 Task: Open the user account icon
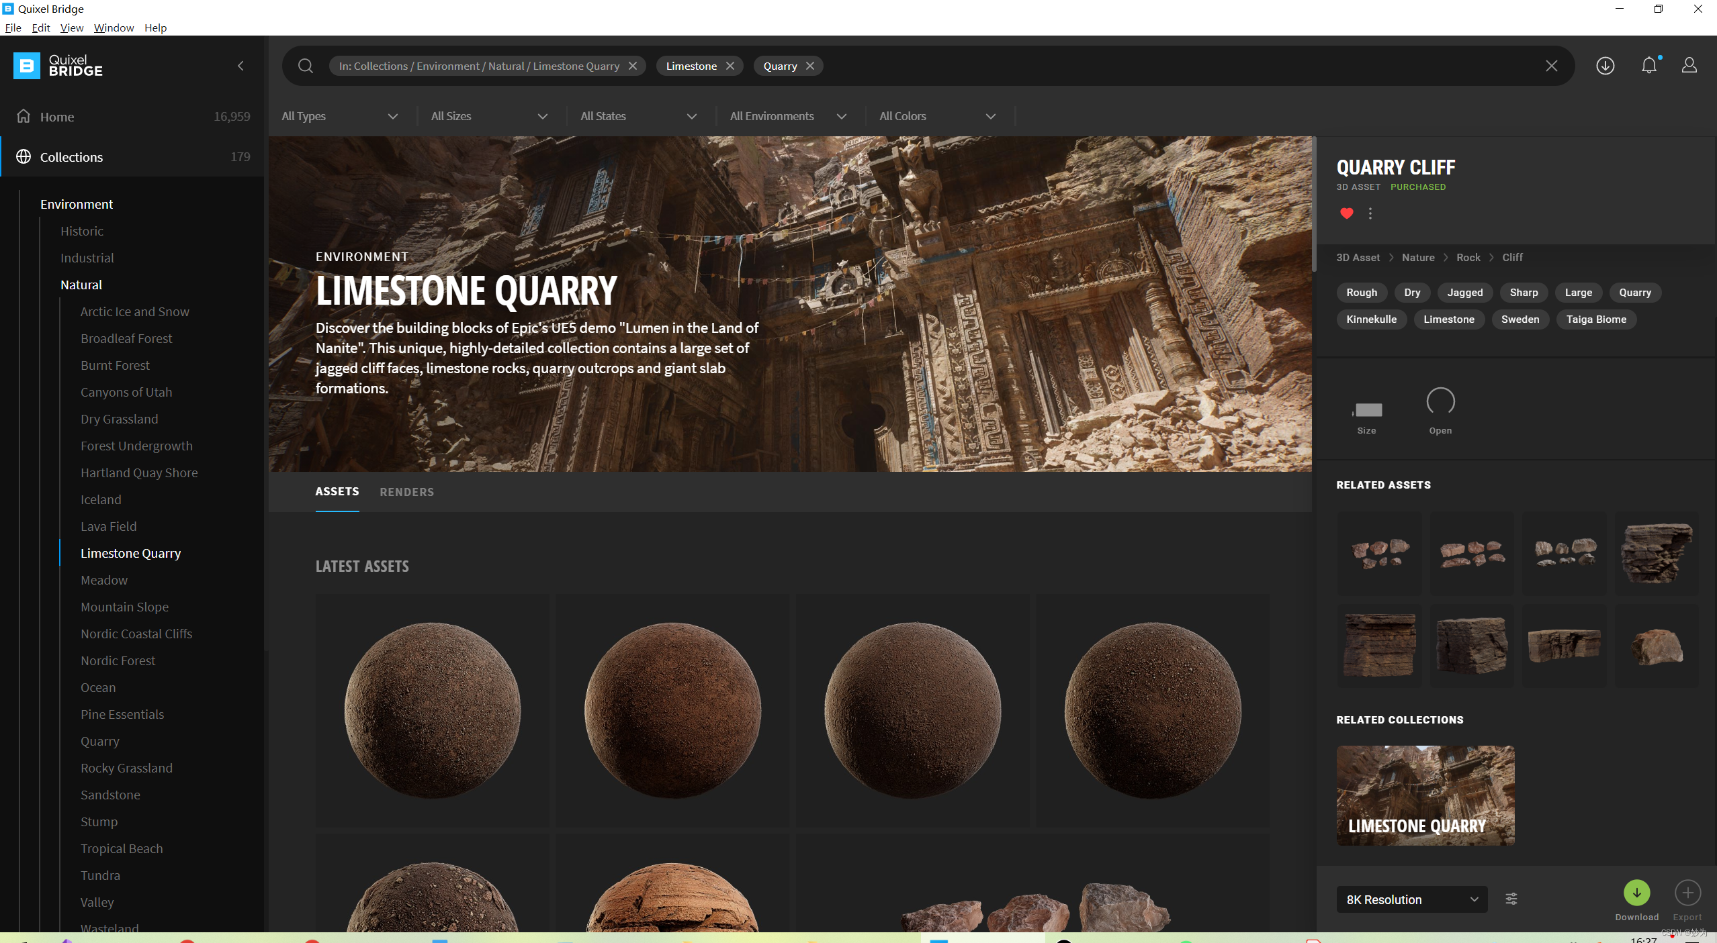point(1689,66)
